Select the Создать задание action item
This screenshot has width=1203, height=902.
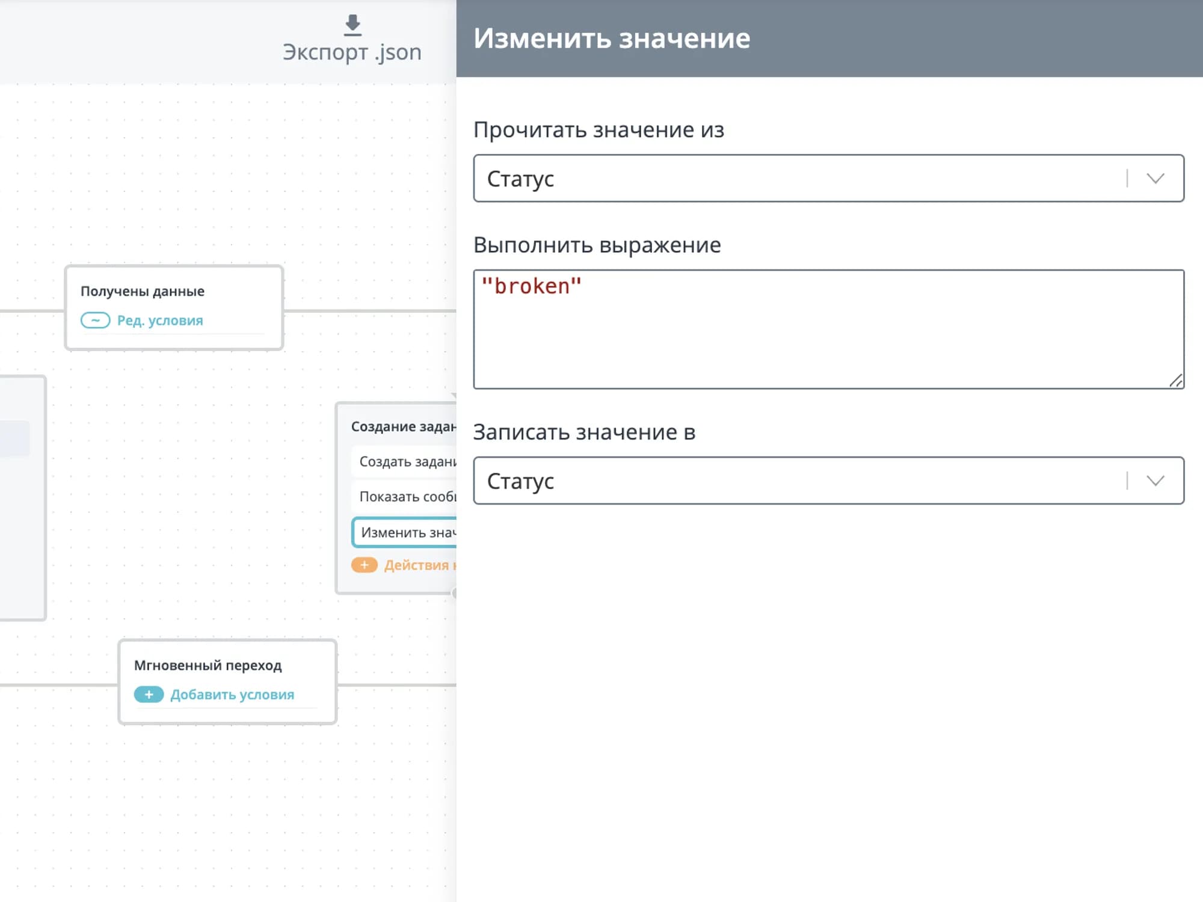coord(407,462)
